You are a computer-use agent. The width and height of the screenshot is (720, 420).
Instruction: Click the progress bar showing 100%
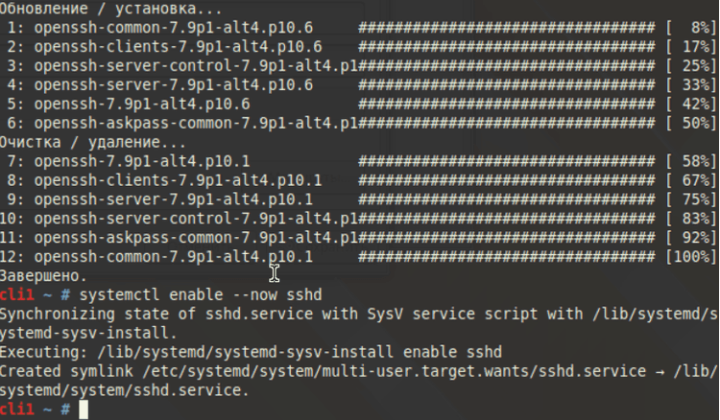point(507,257)
